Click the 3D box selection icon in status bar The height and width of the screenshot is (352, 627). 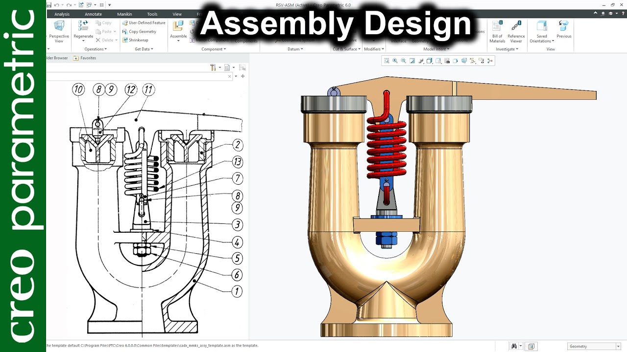pos(531,346)
